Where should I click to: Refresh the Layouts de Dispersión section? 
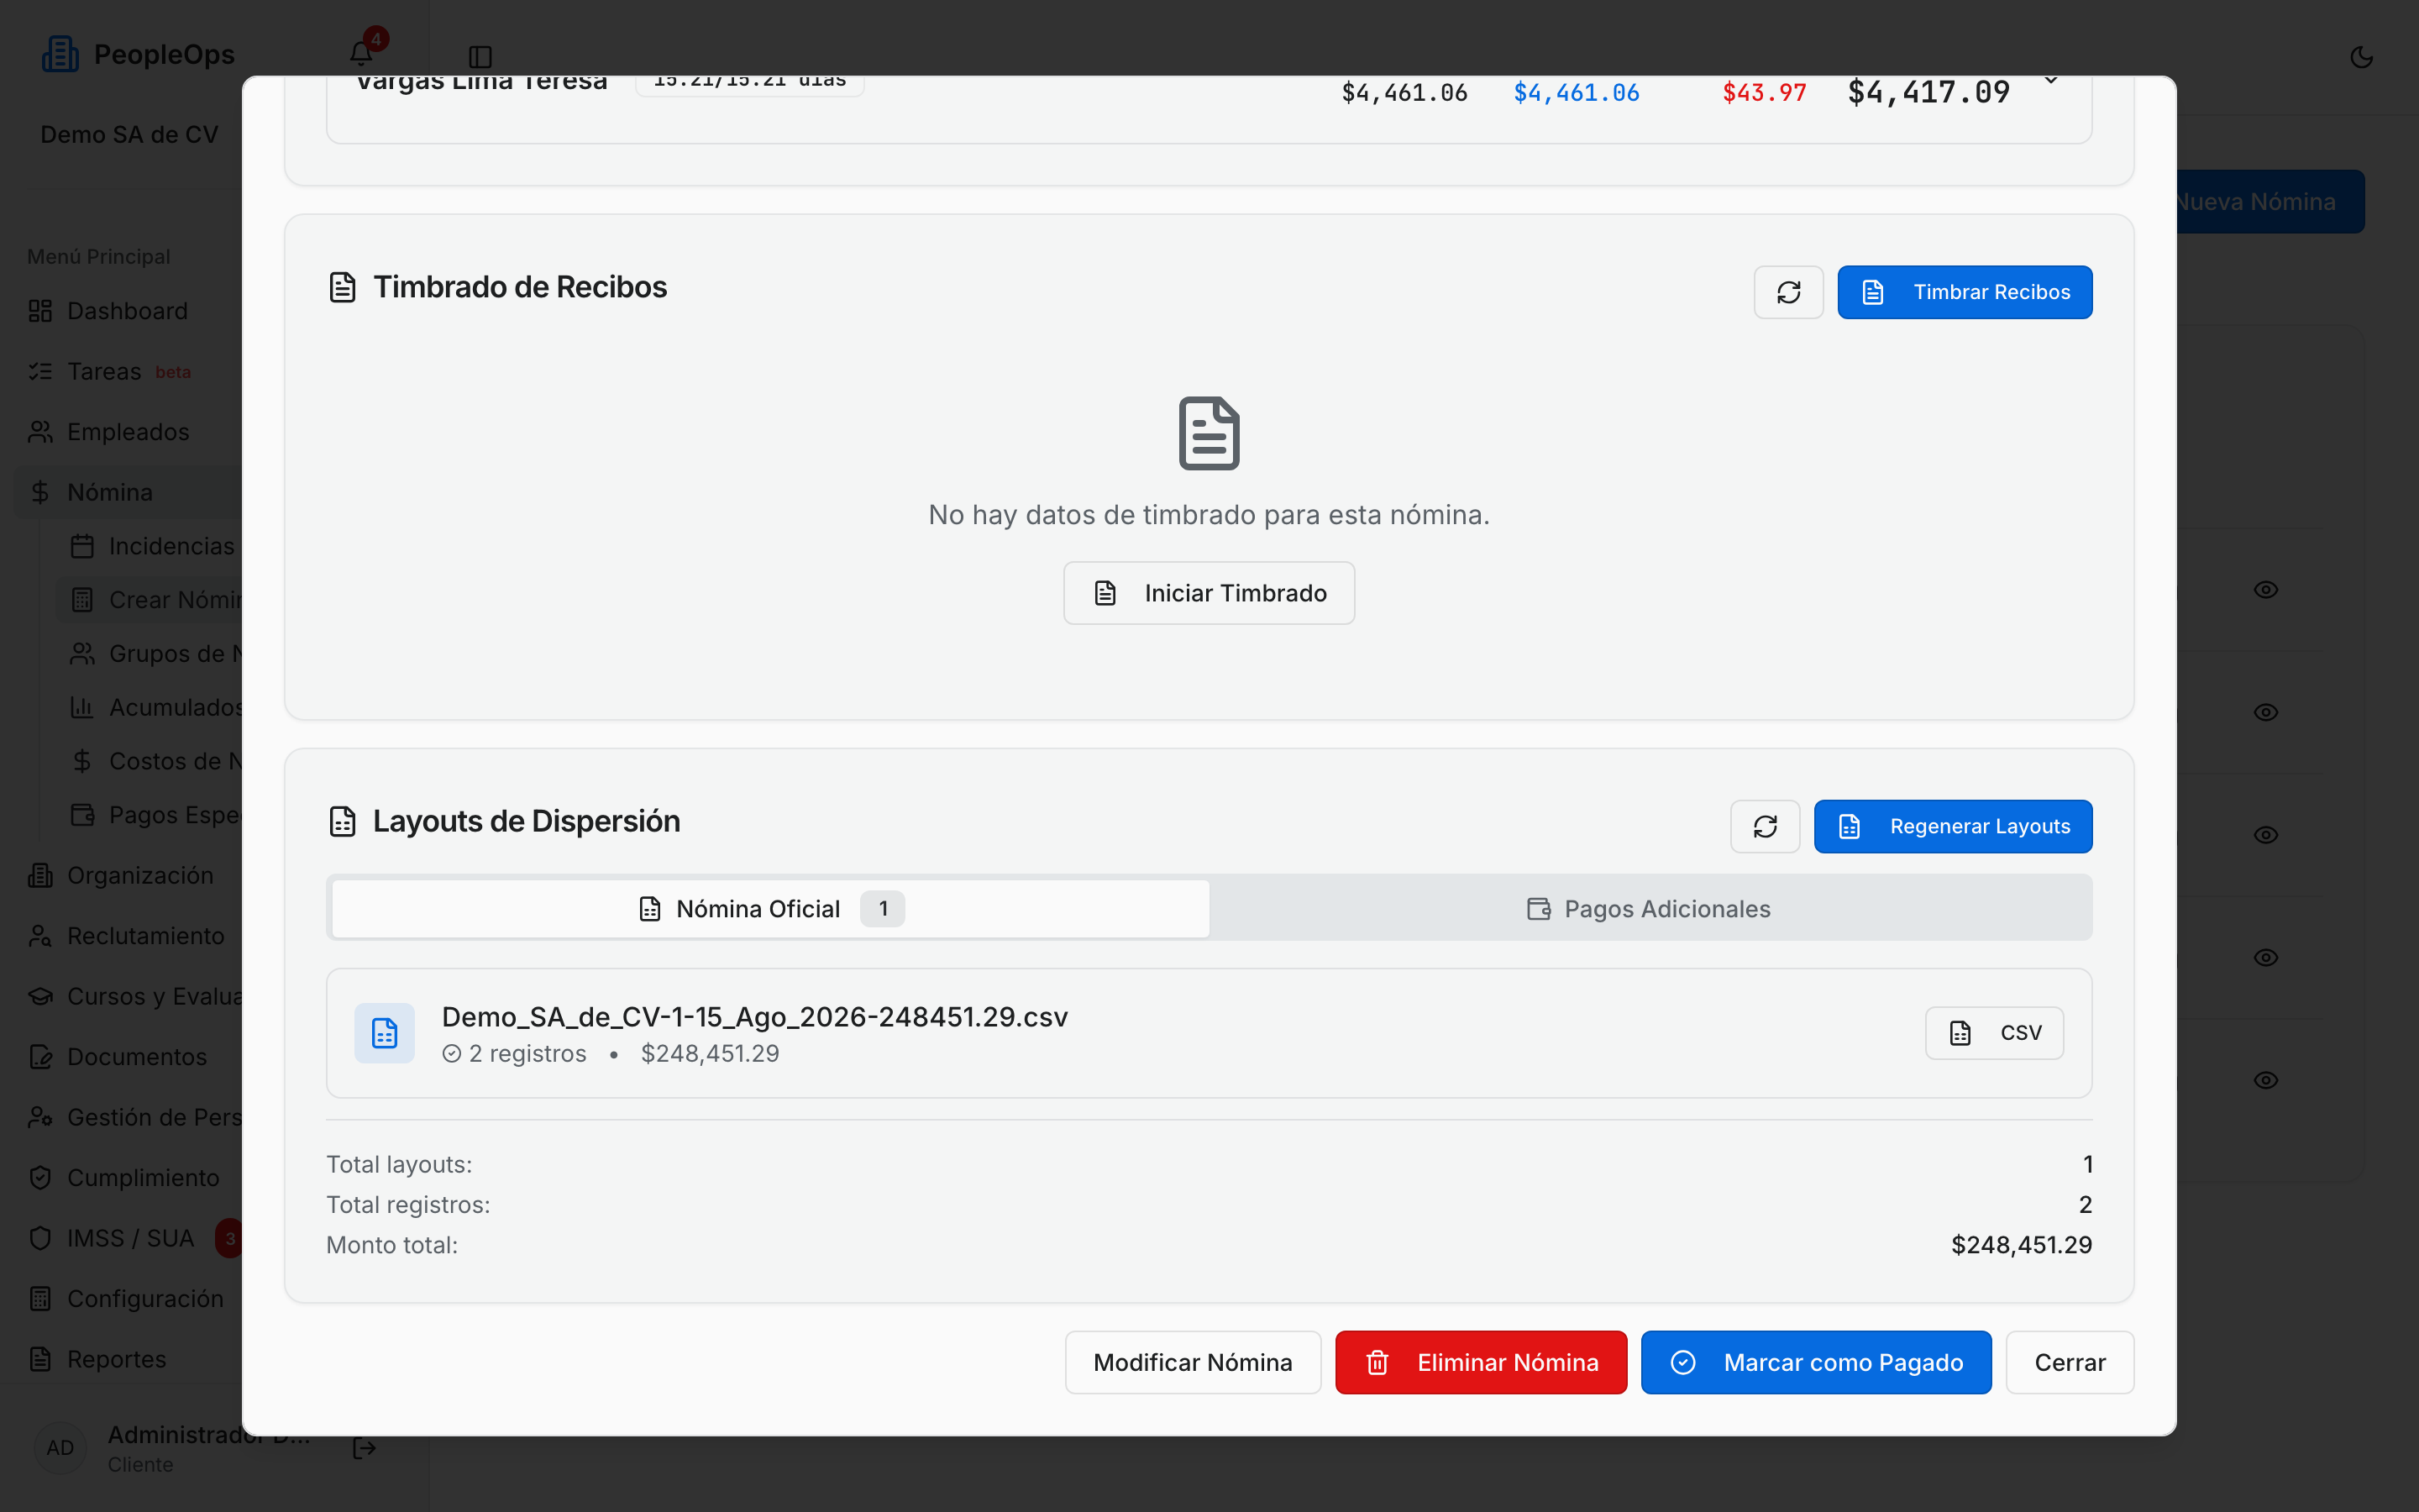click(x=1766, y=826)
